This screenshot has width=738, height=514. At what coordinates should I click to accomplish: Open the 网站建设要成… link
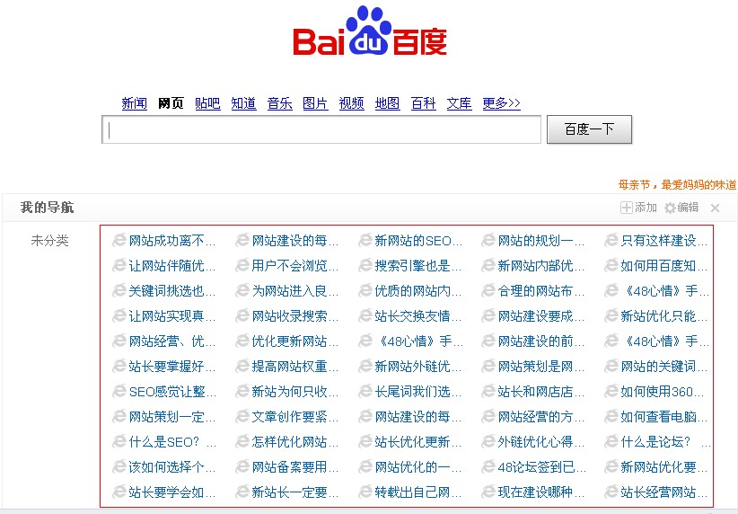(x=541, y=315)
